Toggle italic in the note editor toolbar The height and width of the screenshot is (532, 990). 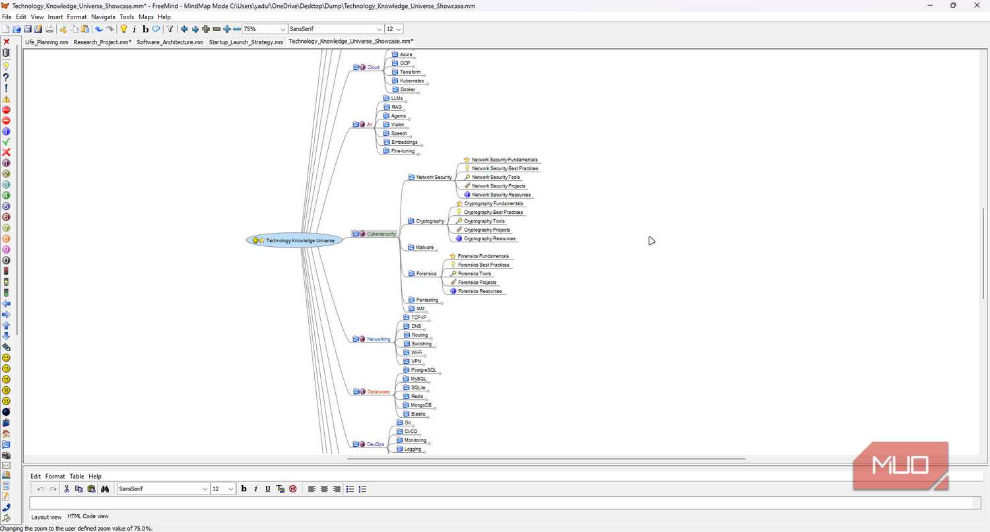[255, 489]
